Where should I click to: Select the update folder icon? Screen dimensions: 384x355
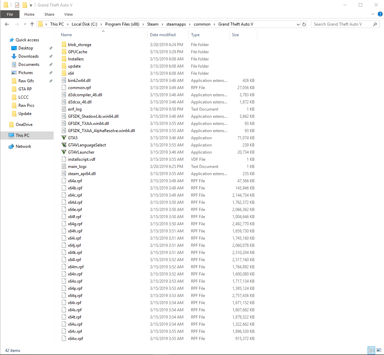64,66
